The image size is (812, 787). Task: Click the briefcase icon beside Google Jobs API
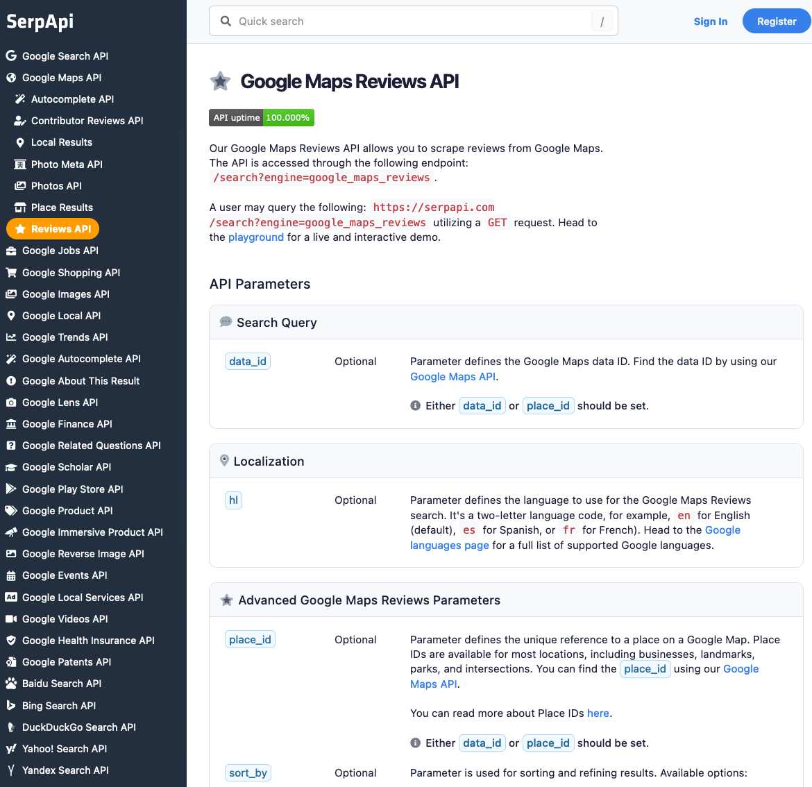(11, 251)
